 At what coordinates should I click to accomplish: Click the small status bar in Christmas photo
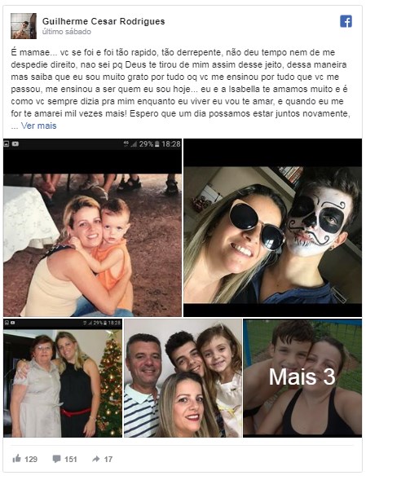click(x=63, y=323)
